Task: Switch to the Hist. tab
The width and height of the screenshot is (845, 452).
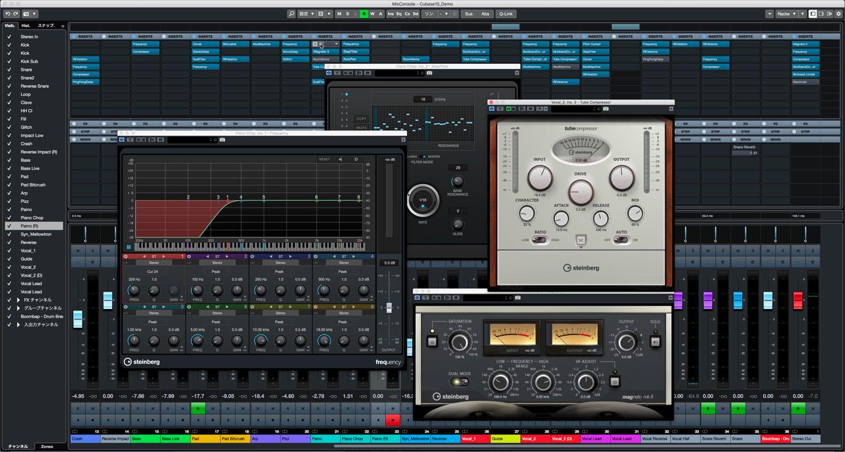Action: 26,26
